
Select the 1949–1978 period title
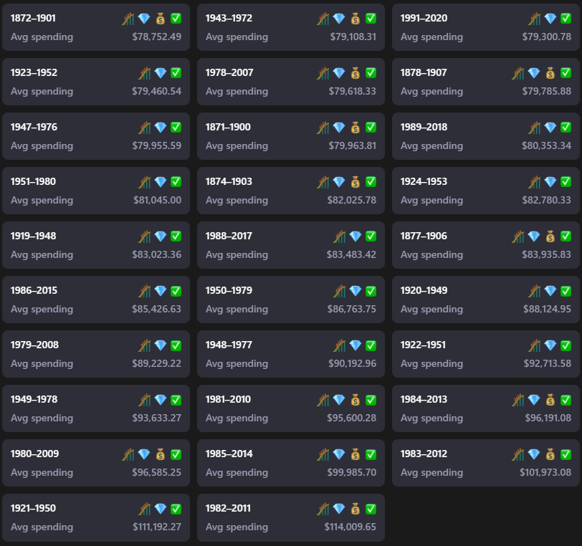pyautogui.click(x=34, y=400)
